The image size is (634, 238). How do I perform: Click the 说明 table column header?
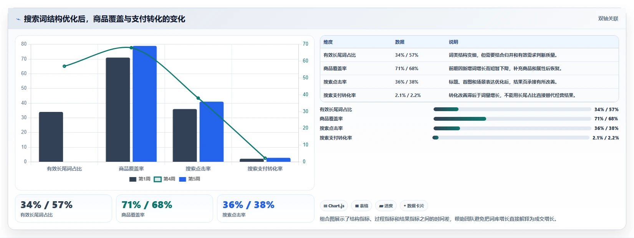[454, 42]
